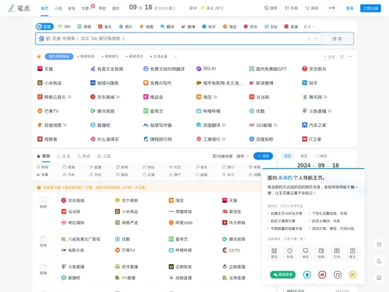Expand the 专题 menu in top navigation
The width and height of the screenshot is (389, 292).
click(x=86, y=8)
